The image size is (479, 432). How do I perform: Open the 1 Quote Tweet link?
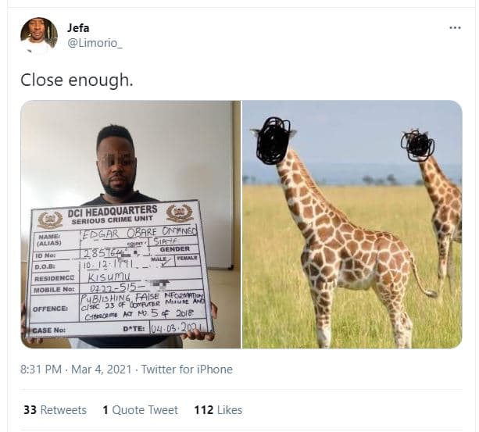[x=140, y=410]
